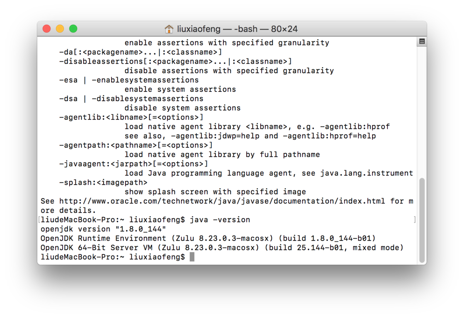The height and width of the screenshot is (318, 464).
Task: Zoom the window with the green button
Action: 73,29
